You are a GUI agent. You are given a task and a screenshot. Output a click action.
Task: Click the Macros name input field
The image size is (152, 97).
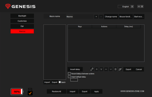click(x=83, y=17)
